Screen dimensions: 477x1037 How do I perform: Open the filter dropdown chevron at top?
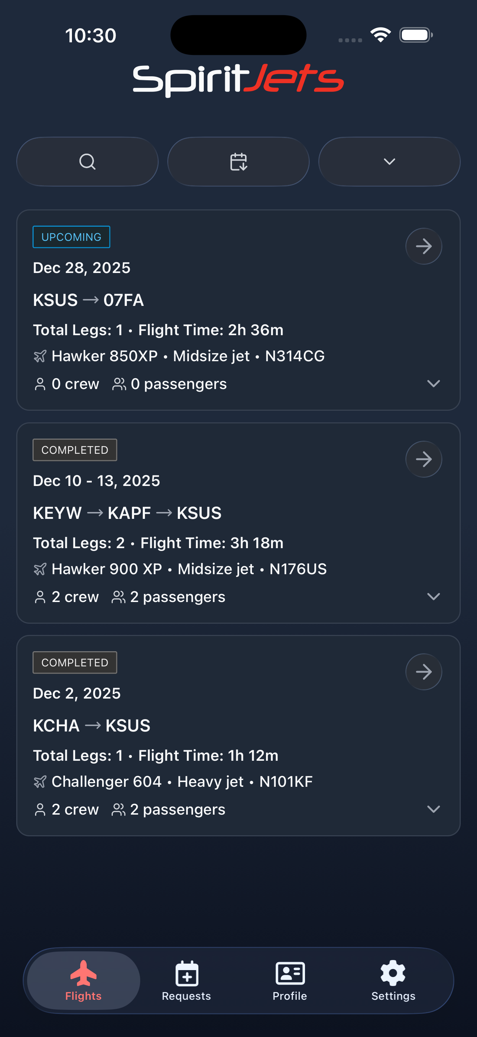coord(389,162)
